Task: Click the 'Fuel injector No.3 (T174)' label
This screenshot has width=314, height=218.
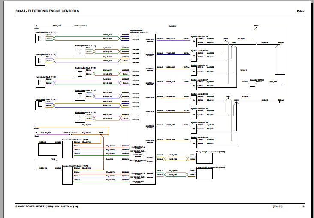Action: point(46,54)
